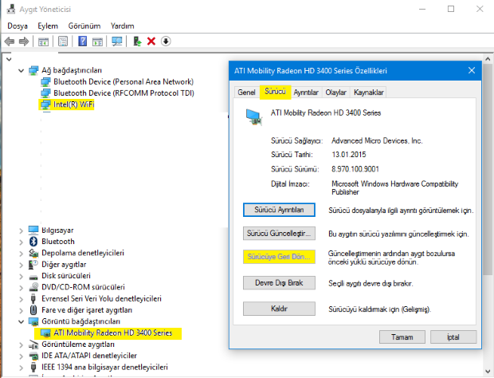This screenshot has height=378, width=494.
Task: Expand the Bluetooth tree node
Action: tap(21, 242)
